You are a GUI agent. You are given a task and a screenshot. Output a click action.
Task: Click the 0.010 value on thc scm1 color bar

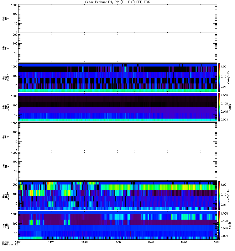(x=224, y=228)
